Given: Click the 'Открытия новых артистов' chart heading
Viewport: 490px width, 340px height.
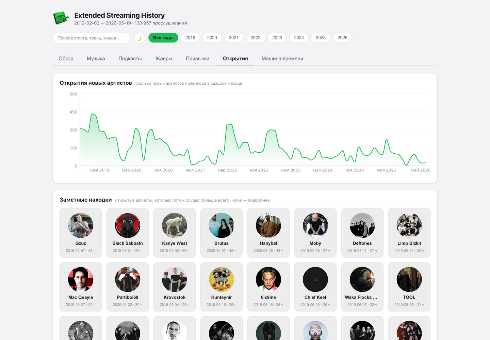Looking at the screenshot, I should click(96, 83).
